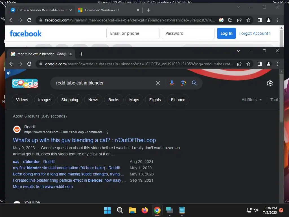Reload the Facebook page
This screenshot has height=217, width=289.
pos(29,20)
